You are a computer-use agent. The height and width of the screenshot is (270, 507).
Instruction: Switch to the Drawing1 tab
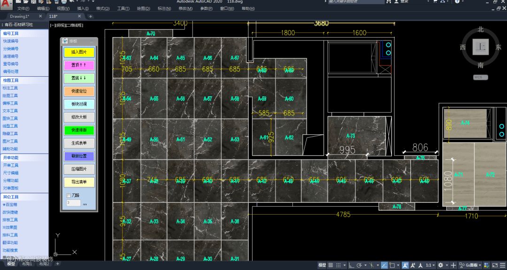pos(19,16)
